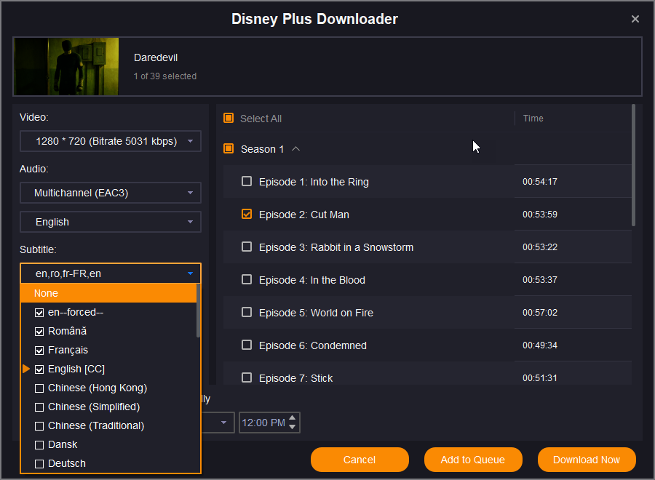Check Chinese (Traditional) subtitle
Screen dimensions: 655x480
pos(39,426)
